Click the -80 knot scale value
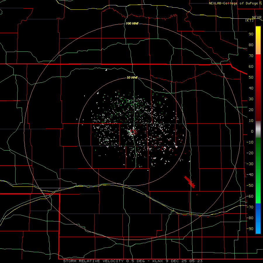This screenshot has height=263, width=263. (x=250, y=218)
